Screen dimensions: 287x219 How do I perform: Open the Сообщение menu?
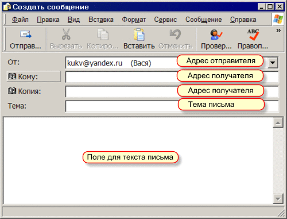pos(204,20)
